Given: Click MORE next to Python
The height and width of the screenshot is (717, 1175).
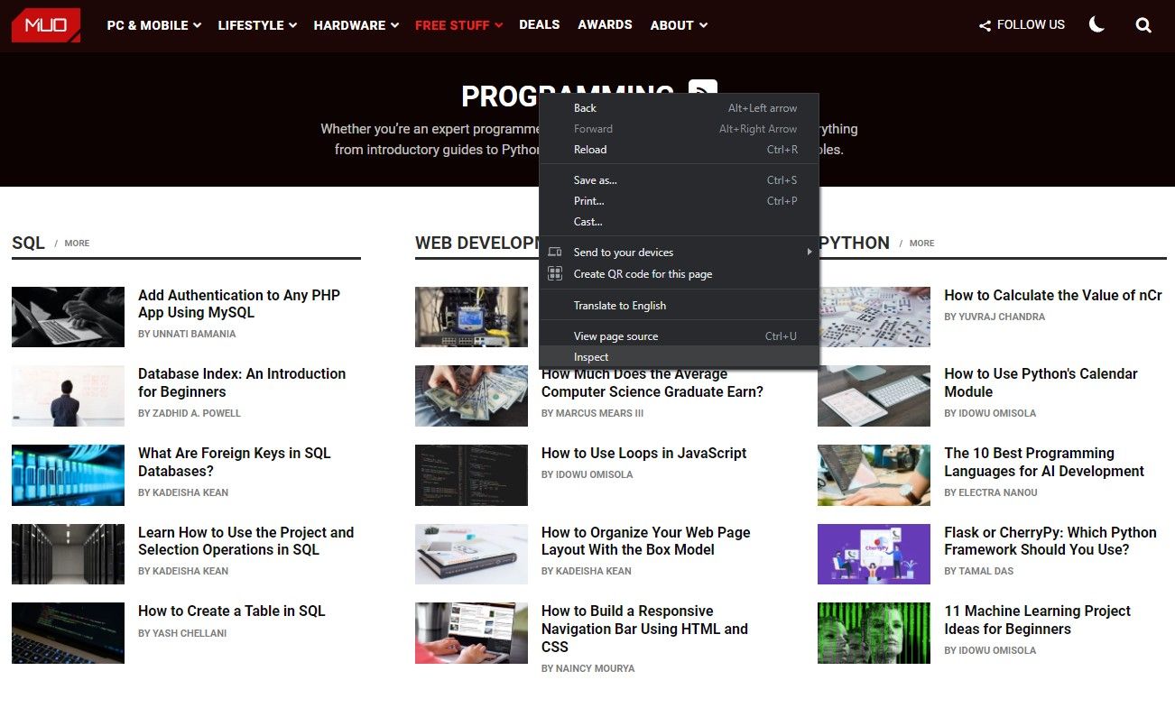Looking at the screenshot, I should tap(921, 244).
